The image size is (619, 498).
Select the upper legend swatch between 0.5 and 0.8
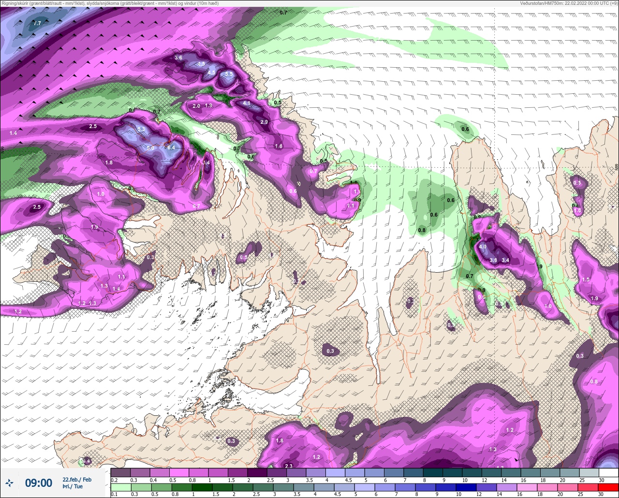tap(179, 472)
